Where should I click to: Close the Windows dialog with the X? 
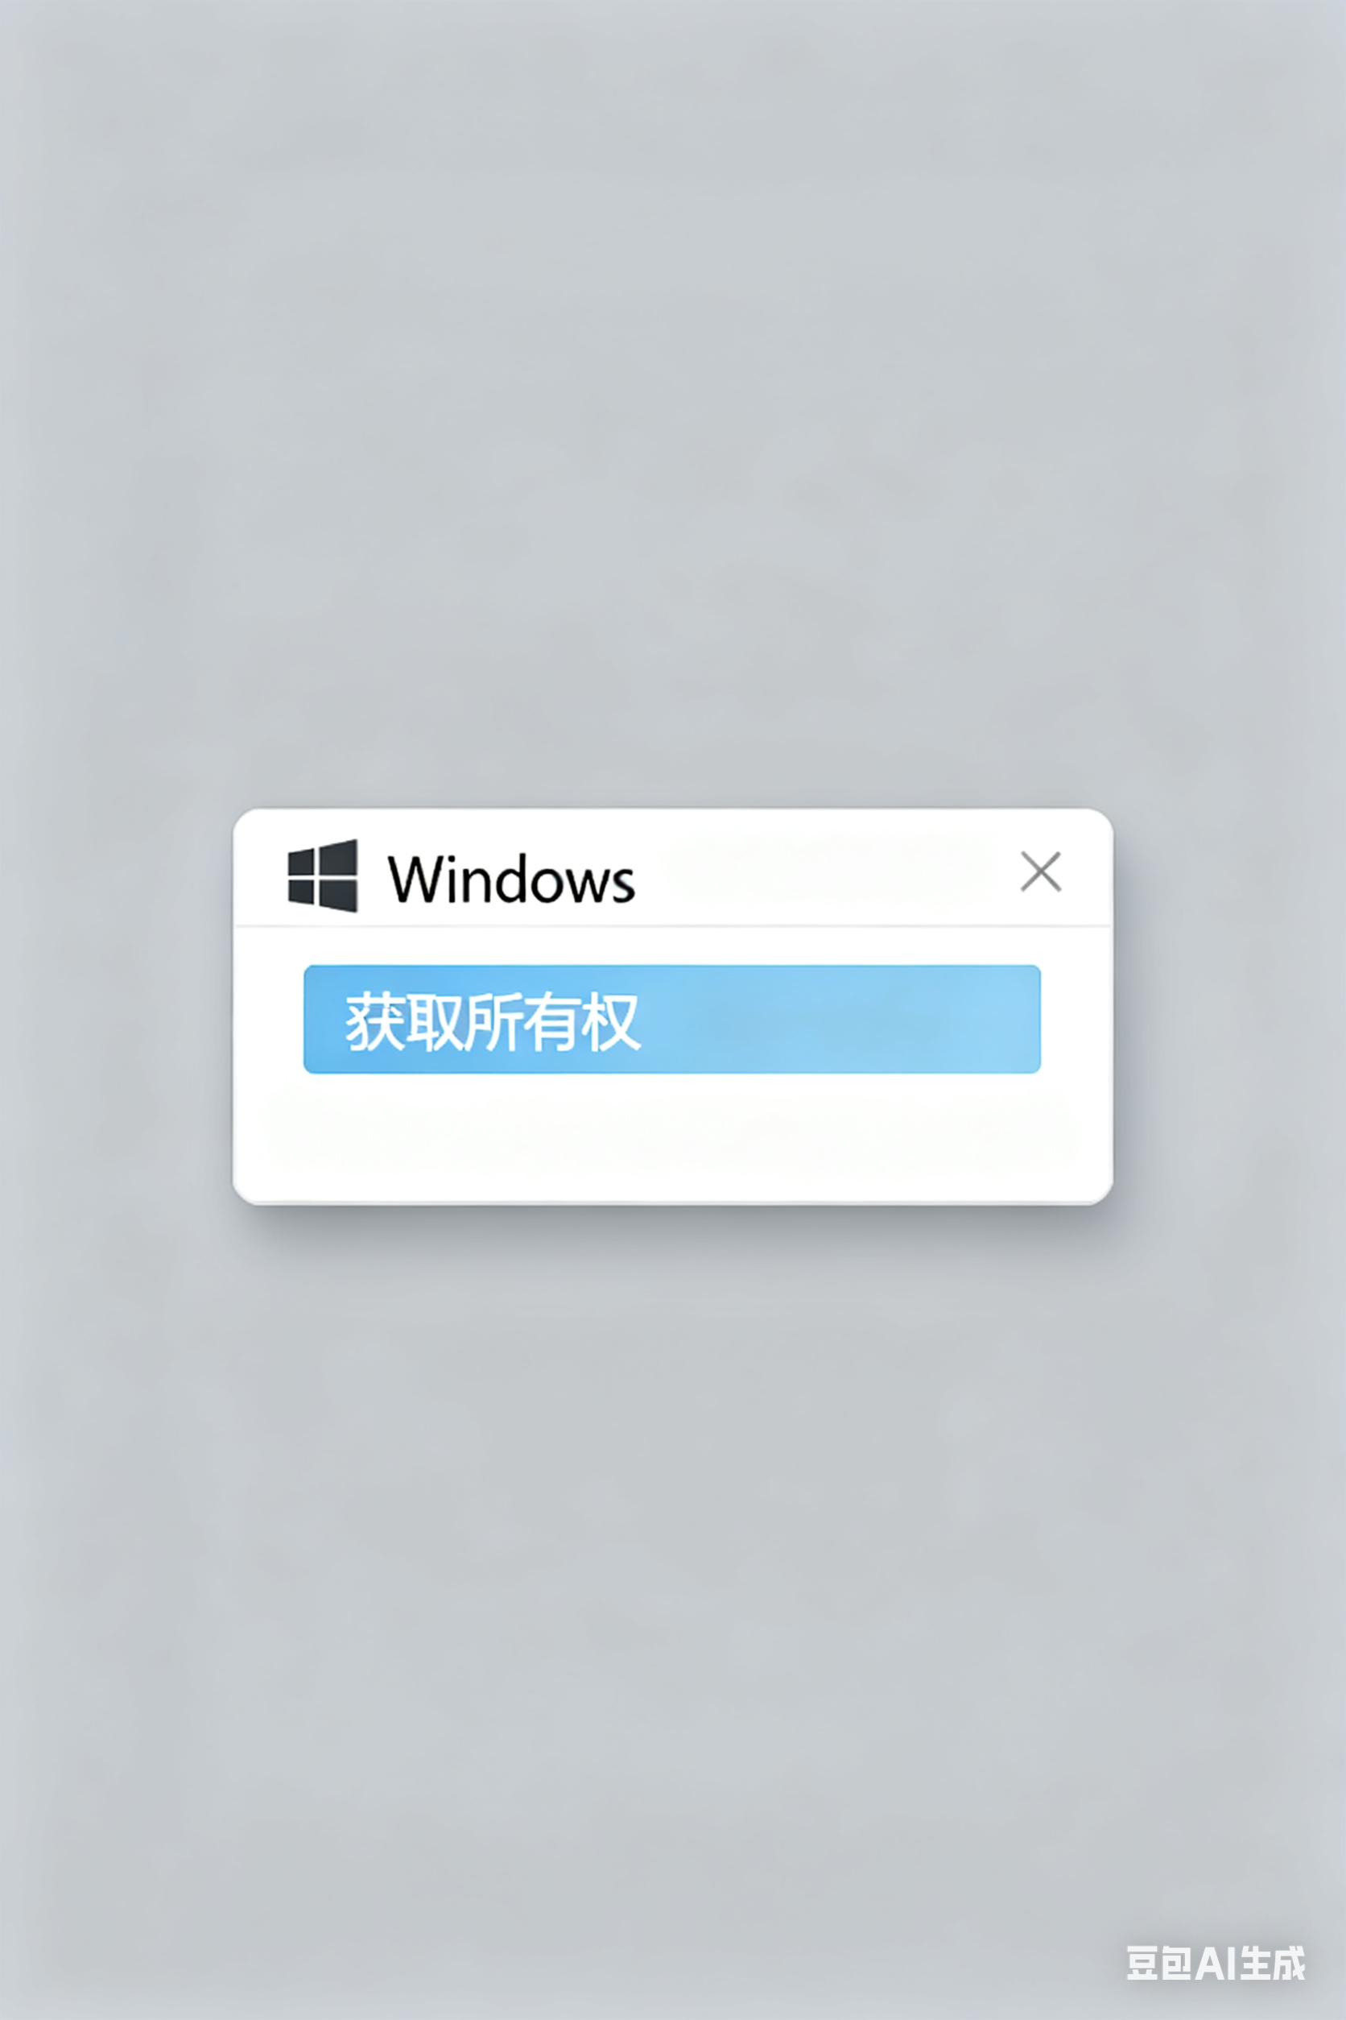tap(1040, 871)
